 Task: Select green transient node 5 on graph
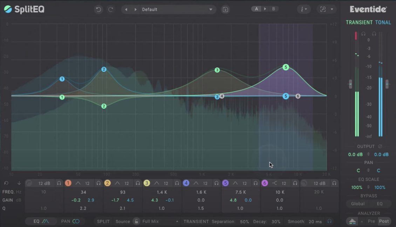tap(286, 67)
